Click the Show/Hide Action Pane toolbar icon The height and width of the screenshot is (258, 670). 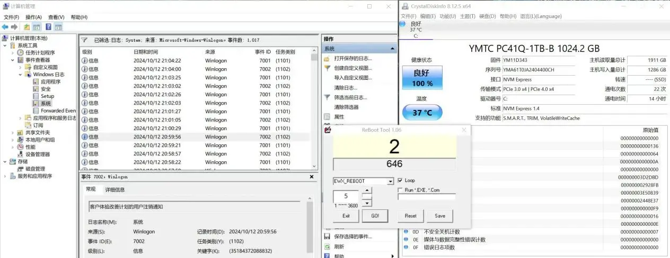58,27
